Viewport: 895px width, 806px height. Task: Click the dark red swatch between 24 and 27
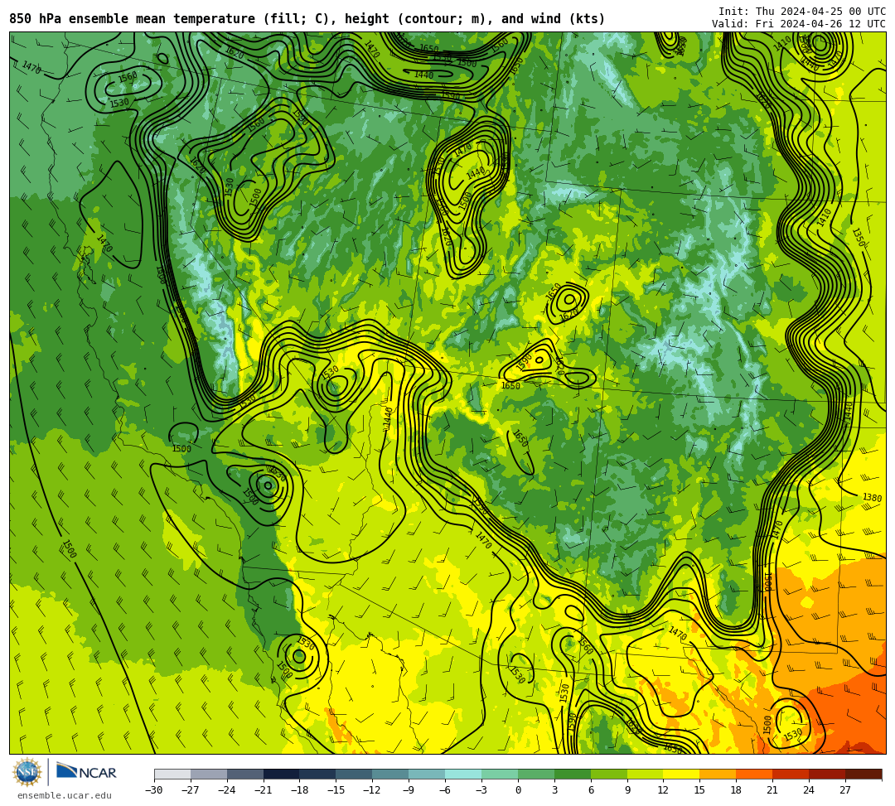pos(828,774)
